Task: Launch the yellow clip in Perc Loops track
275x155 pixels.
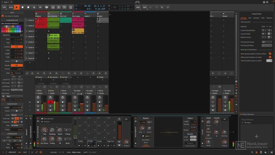Action: point(73,30)
